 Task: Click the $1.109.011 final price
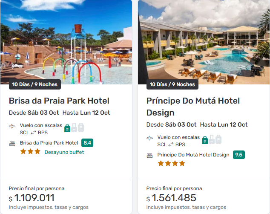click(34, 198)
